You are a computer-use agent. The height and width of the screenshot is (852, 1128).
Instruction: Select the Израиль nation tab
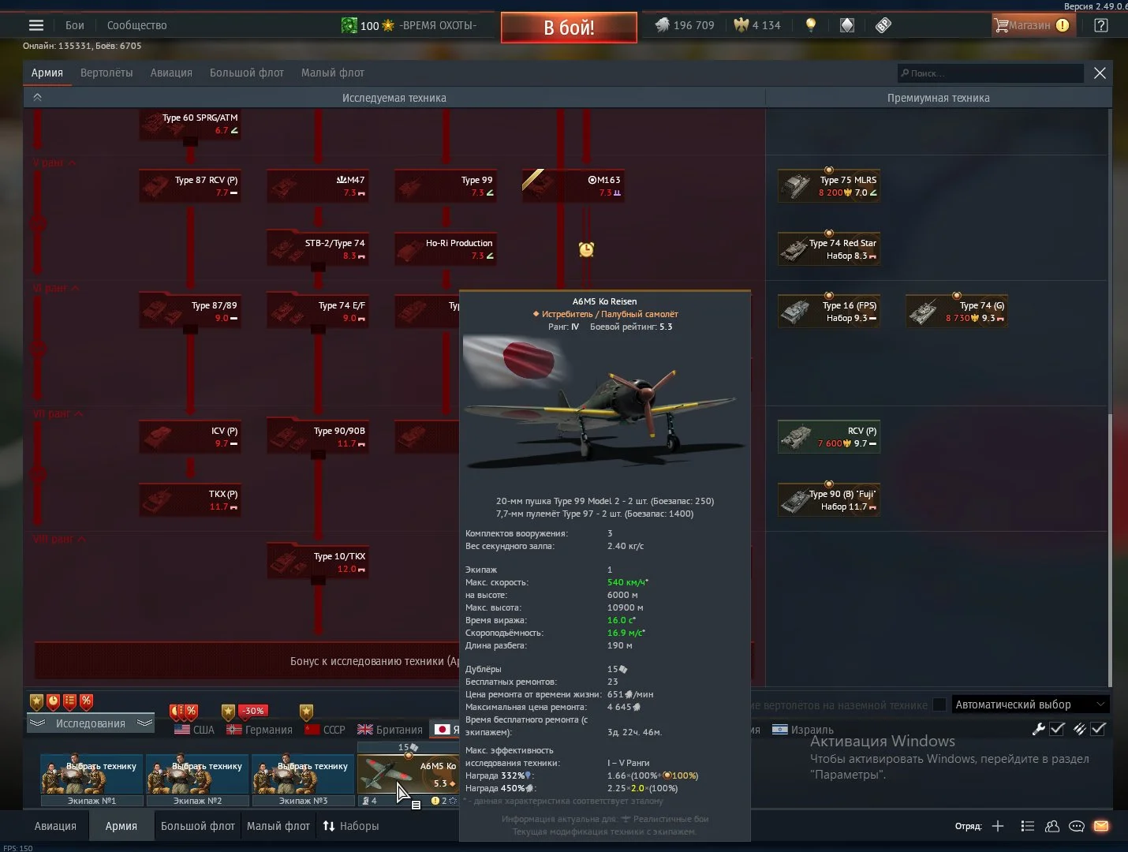pos(802,730)
